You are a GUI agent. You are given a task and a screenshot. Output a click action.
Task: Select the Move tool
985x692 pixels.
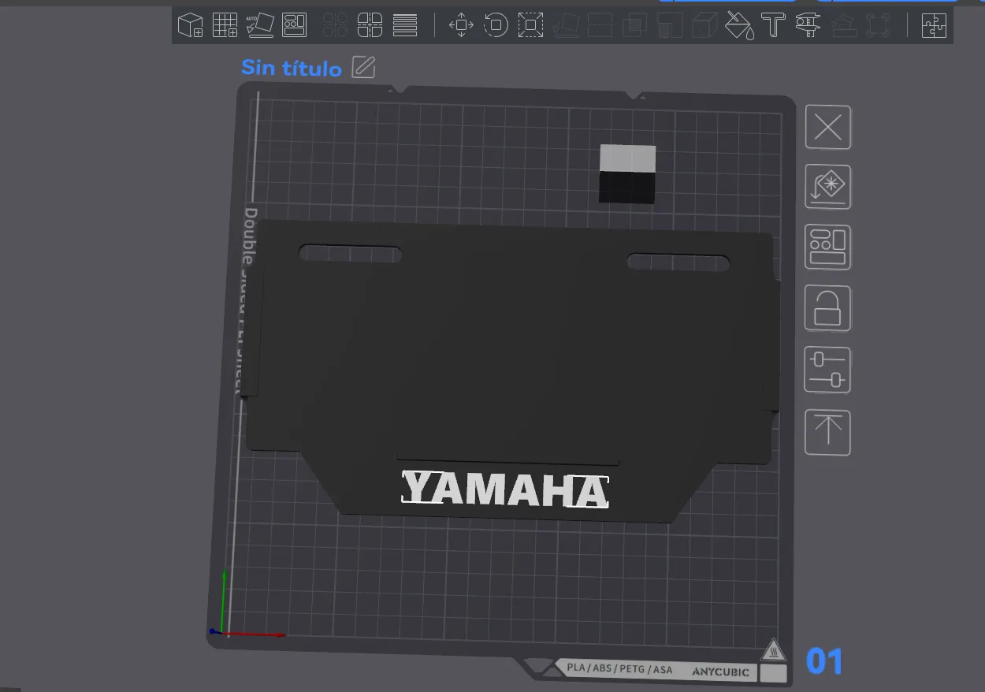click(461, 25)
